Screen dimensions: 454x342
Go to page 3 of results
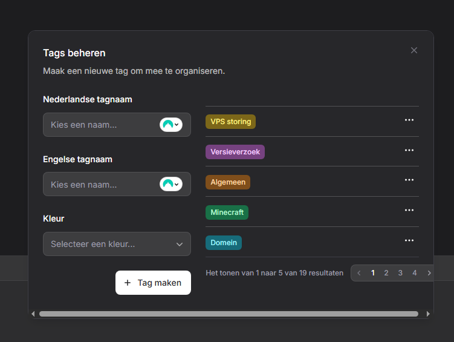click(x=400, y=273)
